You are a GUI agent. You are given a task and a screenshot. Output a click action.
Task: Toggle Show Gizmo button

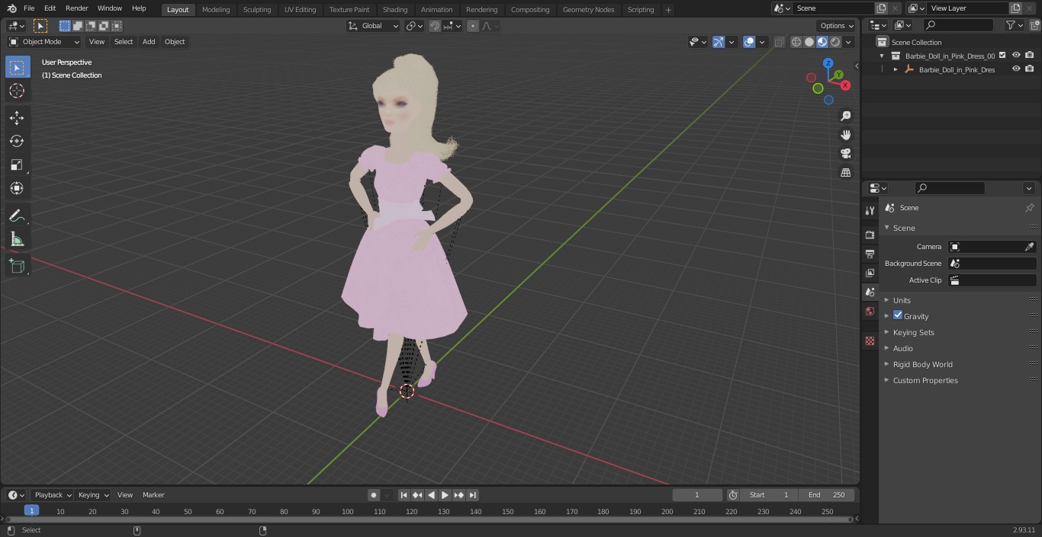click(x=719, y=42)
